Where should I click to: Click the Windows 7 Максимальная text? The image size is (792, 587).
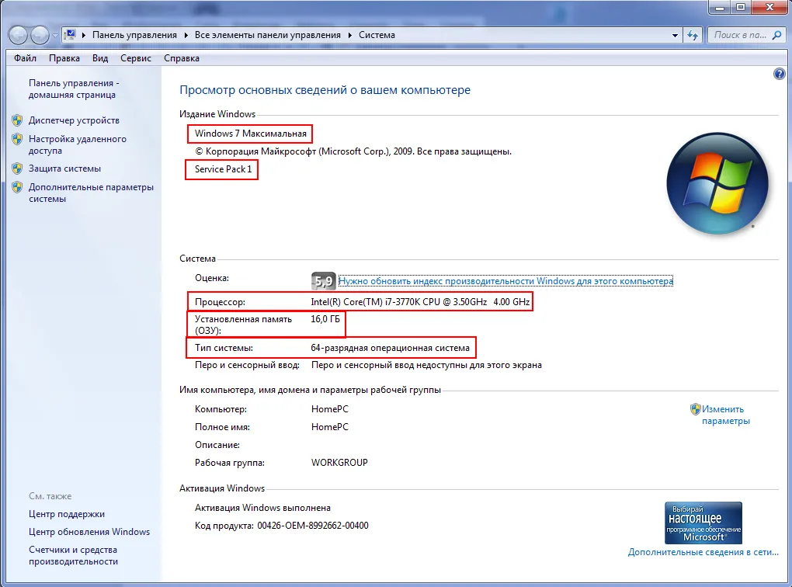pos(251,134)
